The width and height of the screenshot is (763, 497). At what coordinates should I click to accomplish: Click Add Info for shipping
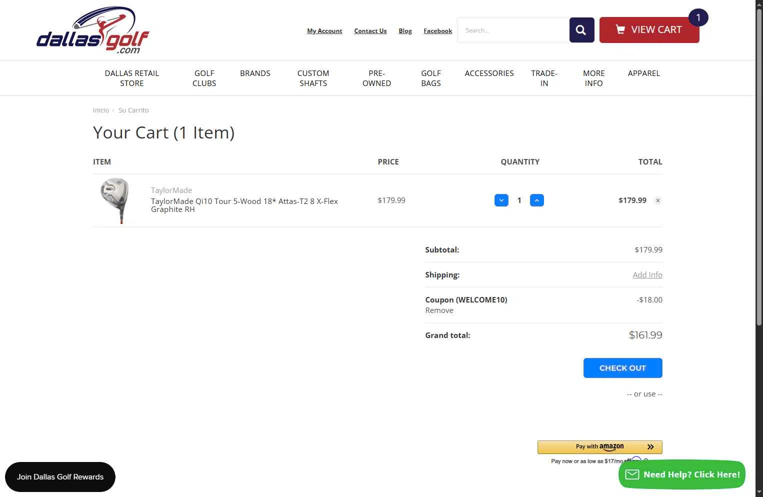[x=647, y=274]
